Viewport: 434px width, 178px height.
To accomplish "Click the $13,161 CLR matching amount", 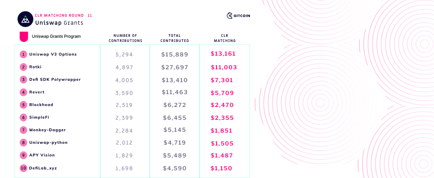I will (223, 54).
